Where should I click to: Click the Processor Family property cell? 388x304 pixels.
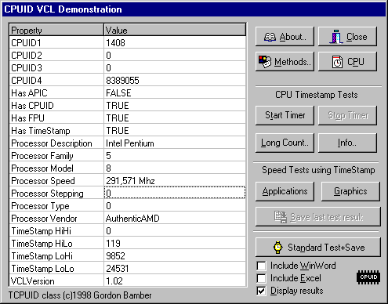[x=56, y=155]
